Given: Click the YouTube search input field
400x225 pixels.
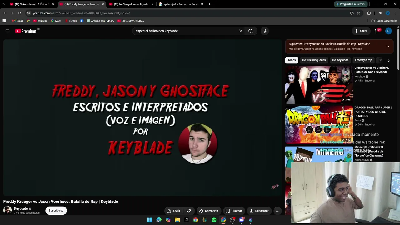Looking at the screenshot, I should 185,31.
